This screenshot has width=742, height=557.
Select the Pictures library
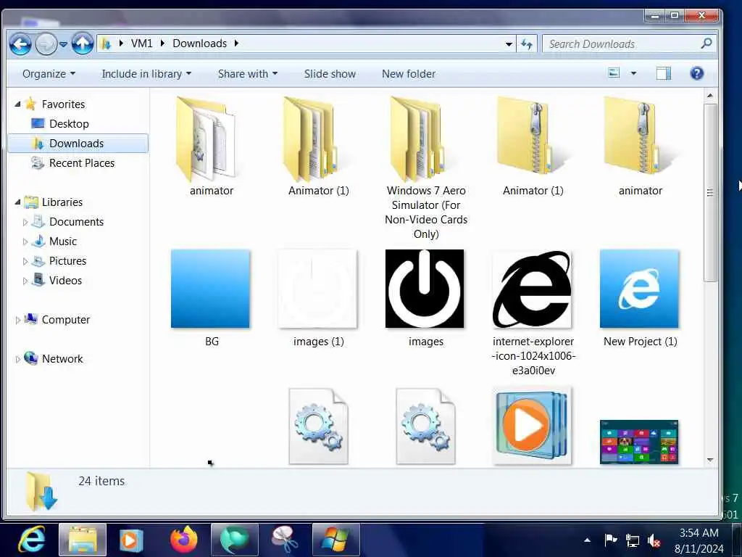coord(67,261)
